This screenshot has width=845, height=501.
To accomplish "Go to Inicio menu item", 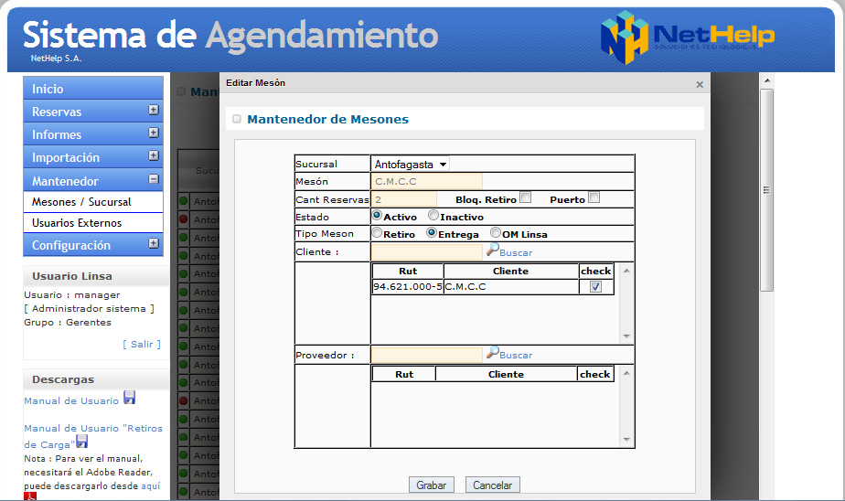I will coord(93,89).
